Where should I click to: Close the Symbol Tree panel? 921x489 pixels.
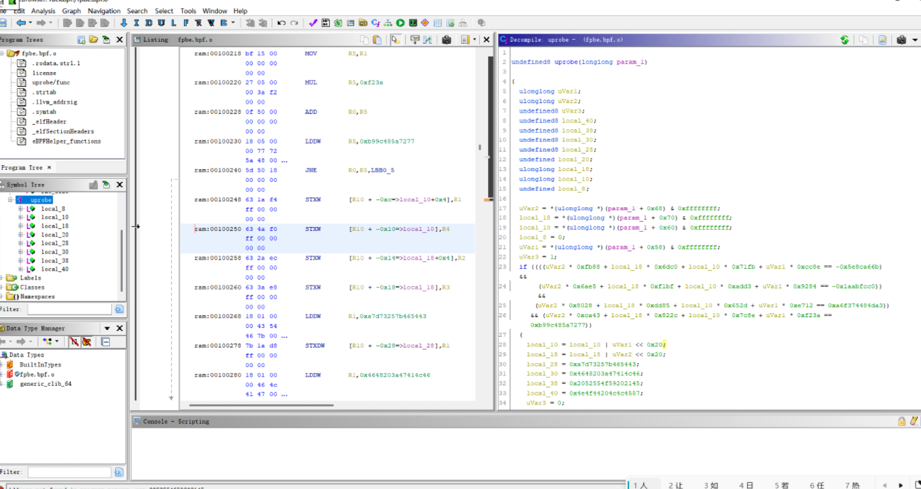pos(119,185)
